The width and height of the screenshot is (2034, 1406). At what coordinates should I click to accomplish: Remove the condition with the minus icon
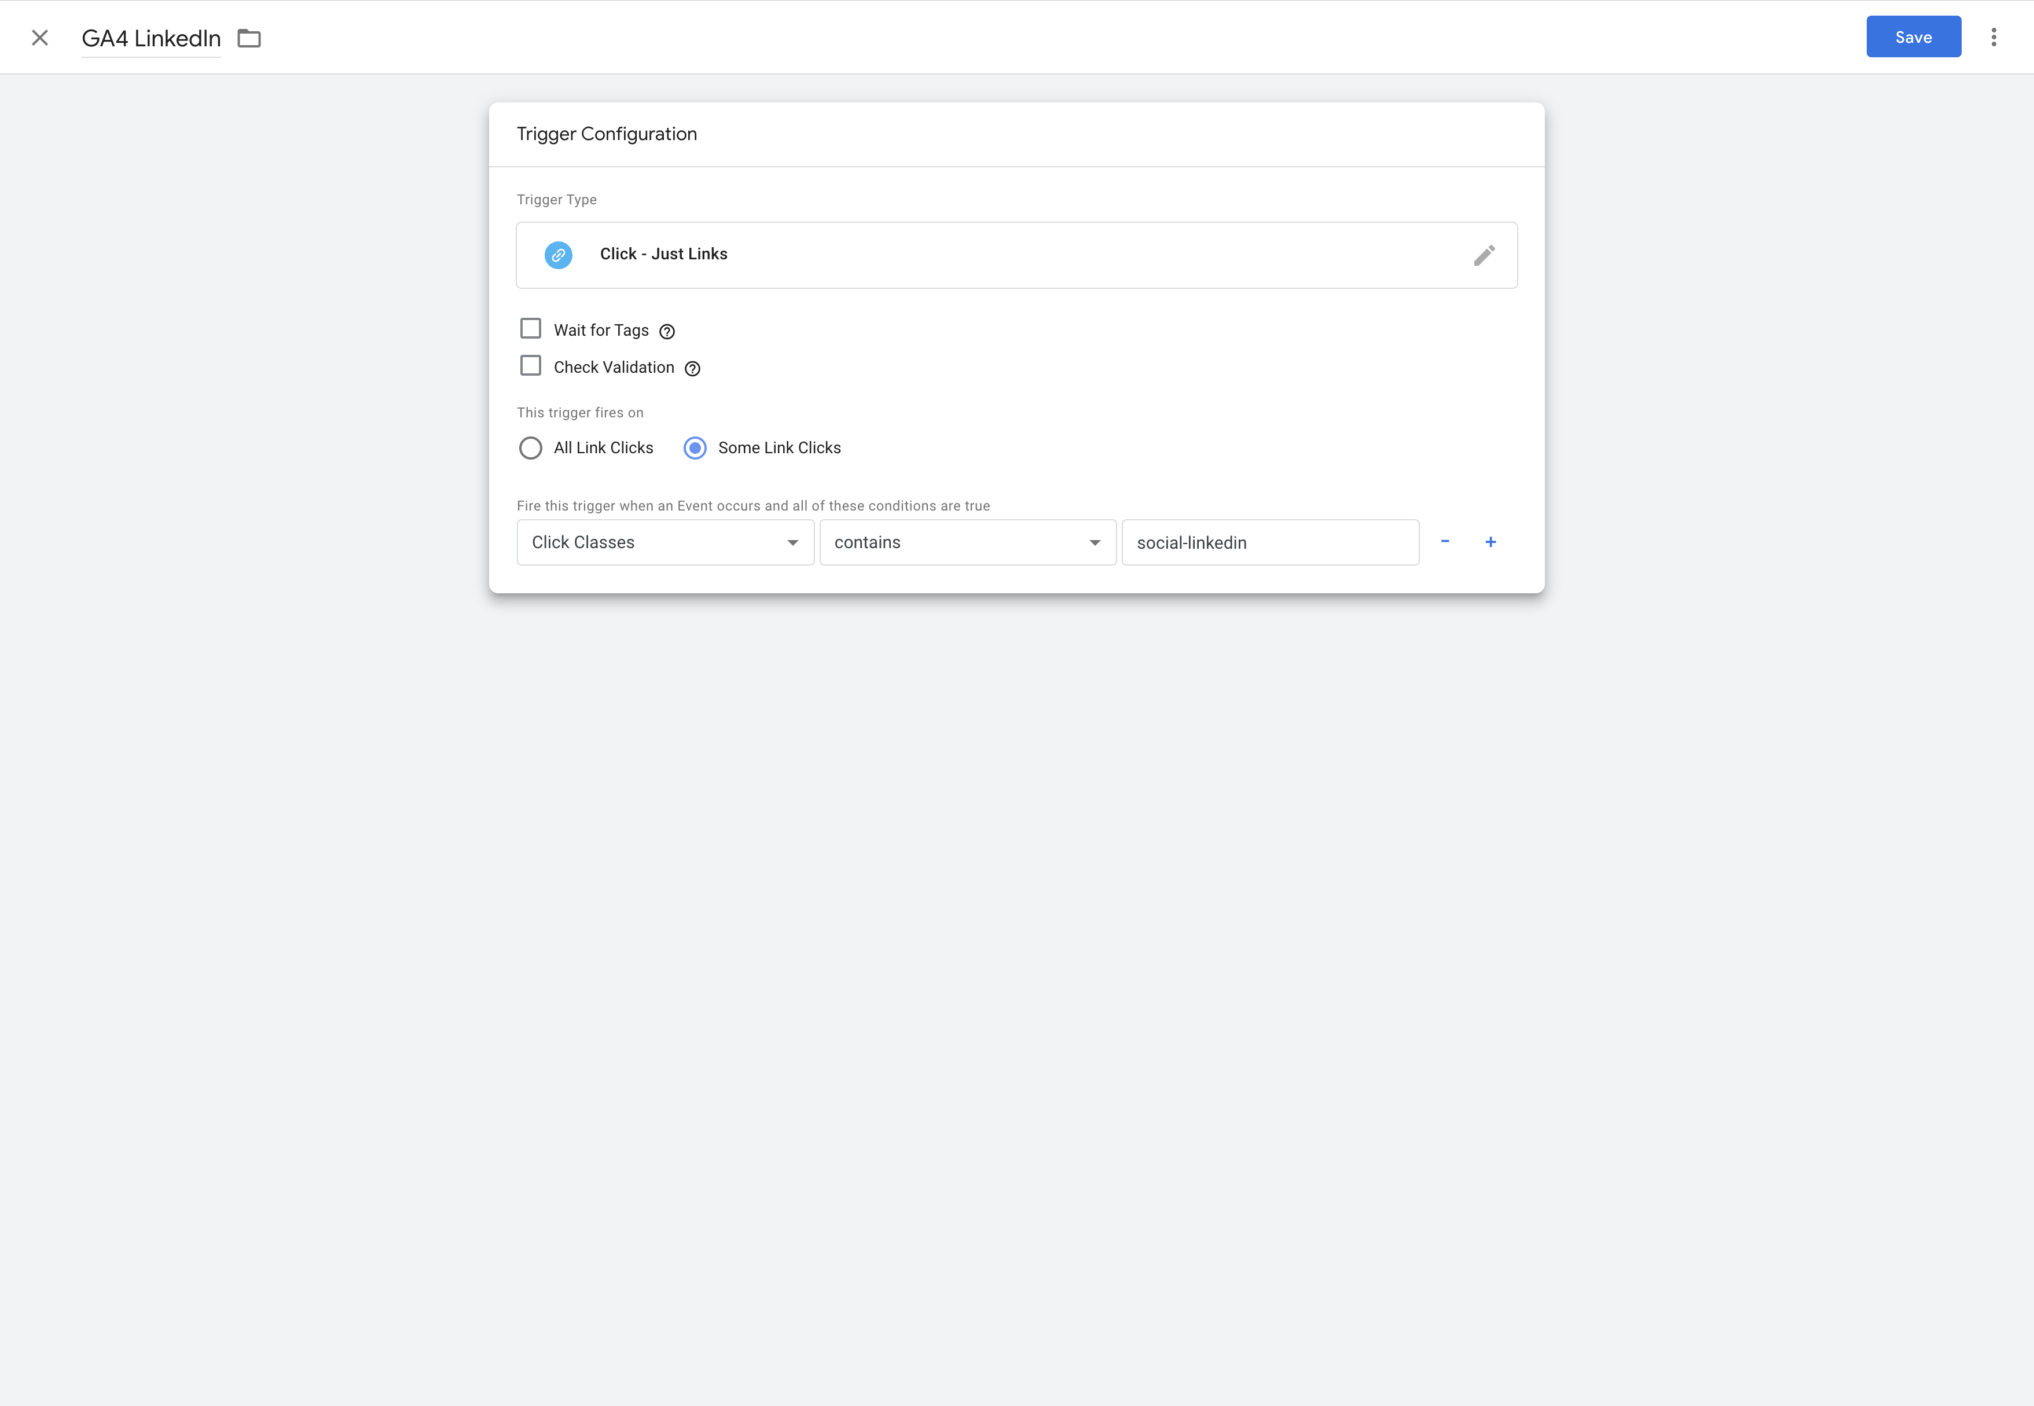pos(1445,542)
